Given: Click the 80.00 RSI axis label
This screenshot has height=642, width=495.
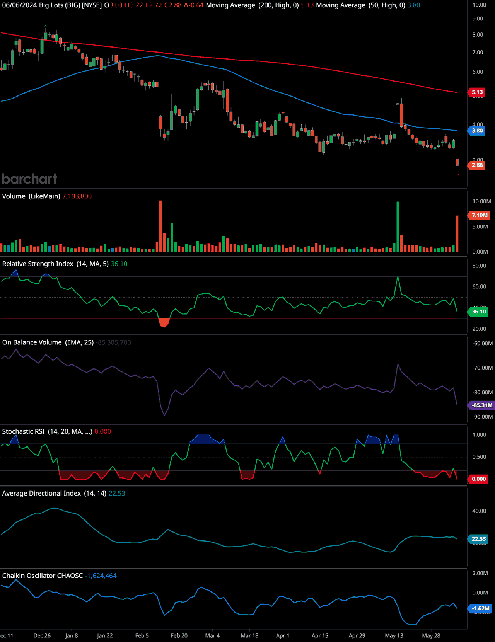Looking at the screenshot, I should point(479,266).
